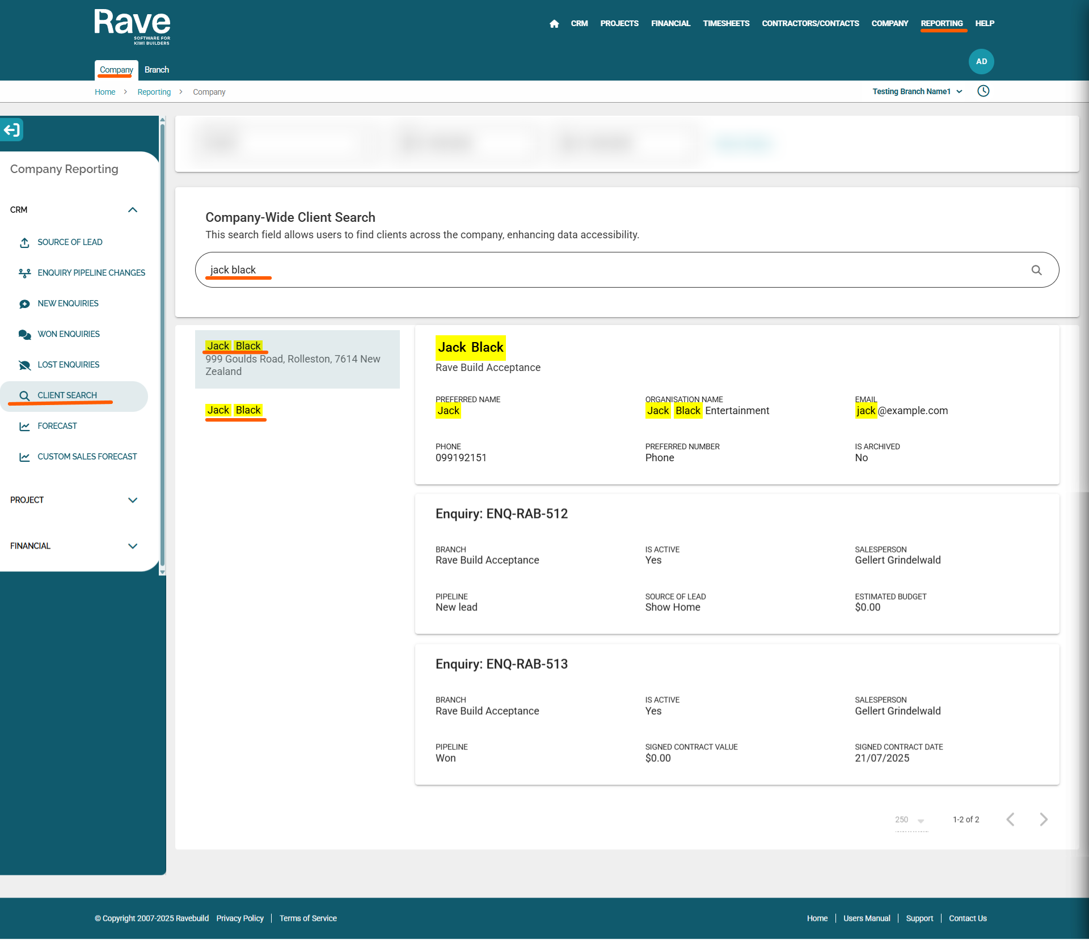
Task: Click the Won Enquiries speech bubbles icon
Action: (24, 335)
